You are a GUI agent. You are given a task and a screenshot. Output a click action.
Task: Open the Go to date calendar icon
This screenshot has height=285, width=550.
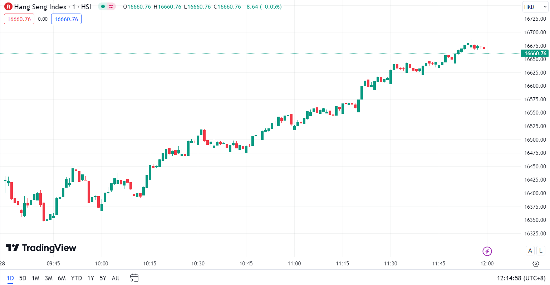[134, 278]
